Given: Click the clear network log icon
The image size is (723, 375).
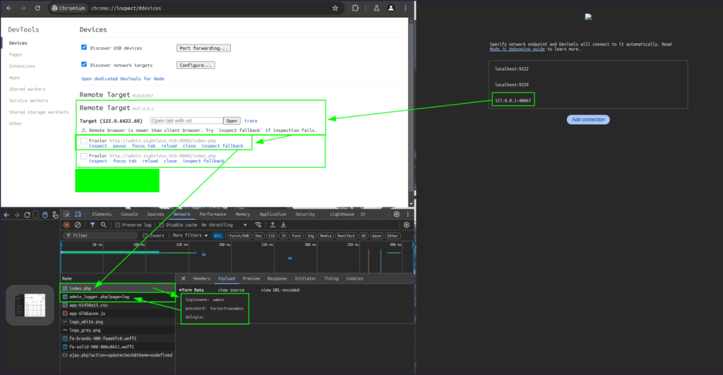Looking at the screenshot, I should tap(78, 225).
